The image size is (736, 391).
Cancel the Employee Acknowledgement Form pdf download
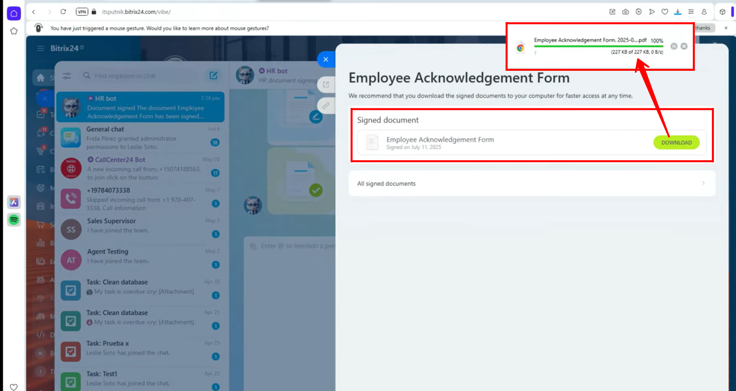coord(684,46)
